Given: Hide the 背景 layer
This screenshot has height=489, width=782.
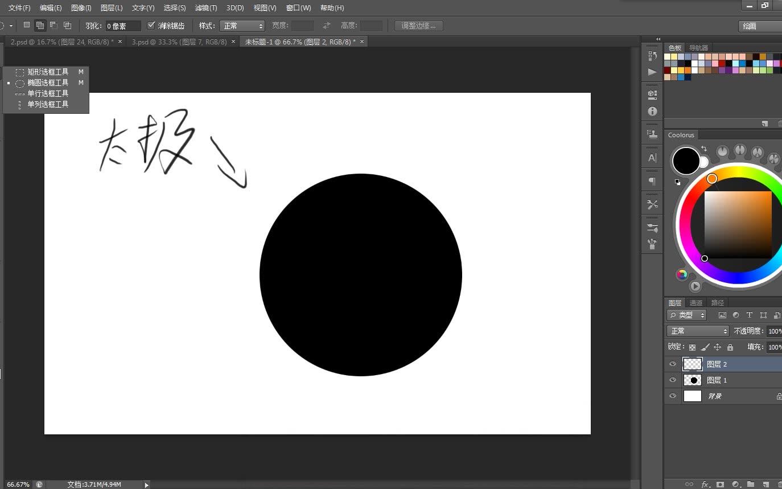Looking at the screenshot, I should click(x=673, y=396).
